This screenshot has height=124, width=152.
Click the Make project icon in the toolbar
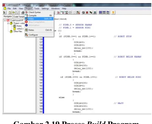pos(66,12)
